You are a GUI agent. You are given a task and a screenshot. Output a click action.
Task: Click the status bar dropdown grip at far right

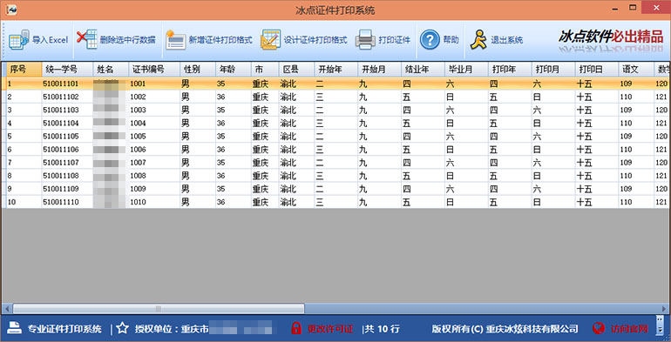[660, 325]
